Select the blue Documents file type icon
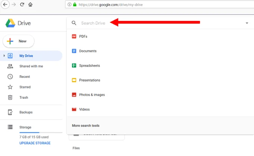This screenshot has height=156, width=254. (x=74, y=51)
